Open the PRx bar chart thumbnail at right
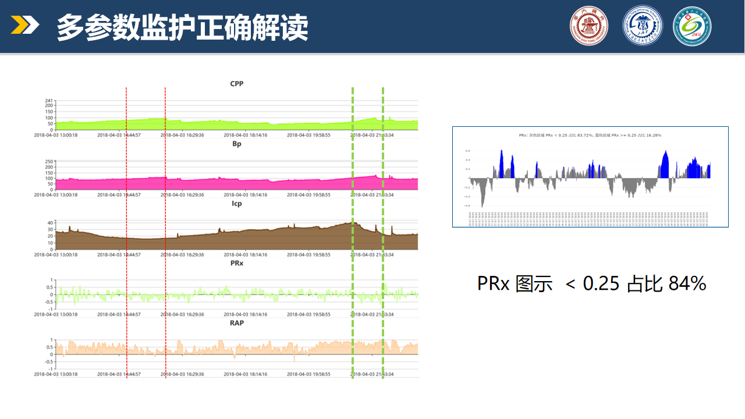 (x=590, y=176)
